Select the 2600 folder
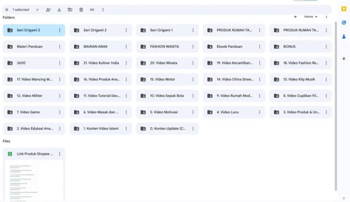350x202 pixels. point(34,63)
